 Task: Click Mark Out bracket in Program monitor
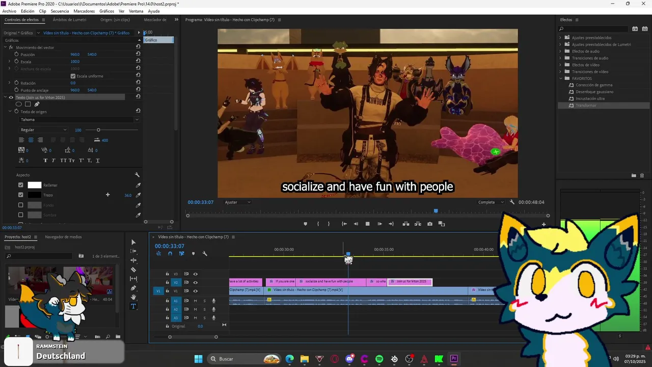click(329, 224)
